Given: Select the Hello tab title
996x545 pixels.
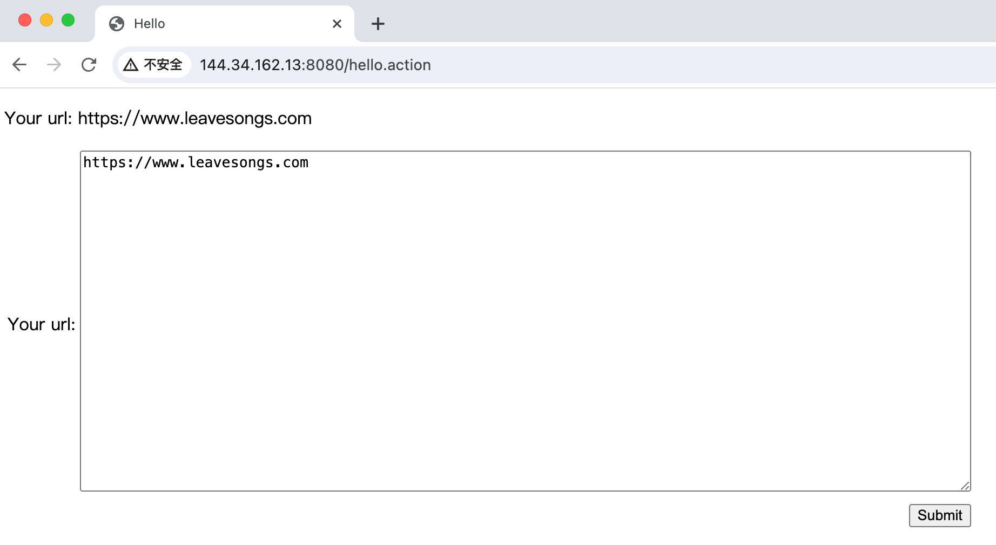Looking at the screenshot, I should tap(150, 24).
